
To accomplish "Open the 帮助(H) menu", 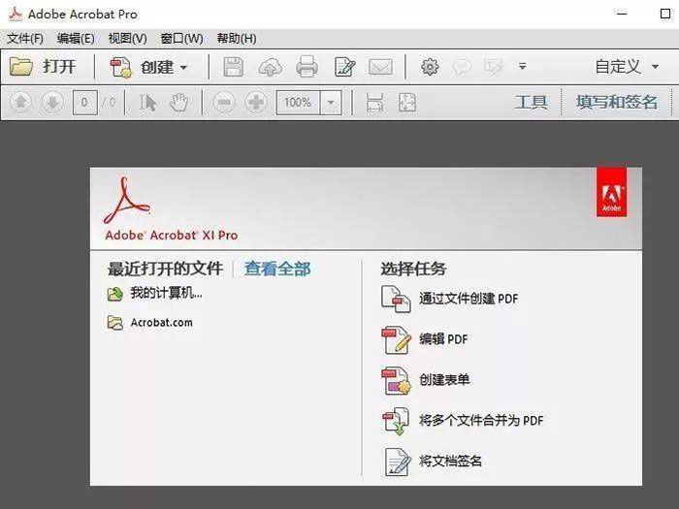I will (x=237, y=39).
